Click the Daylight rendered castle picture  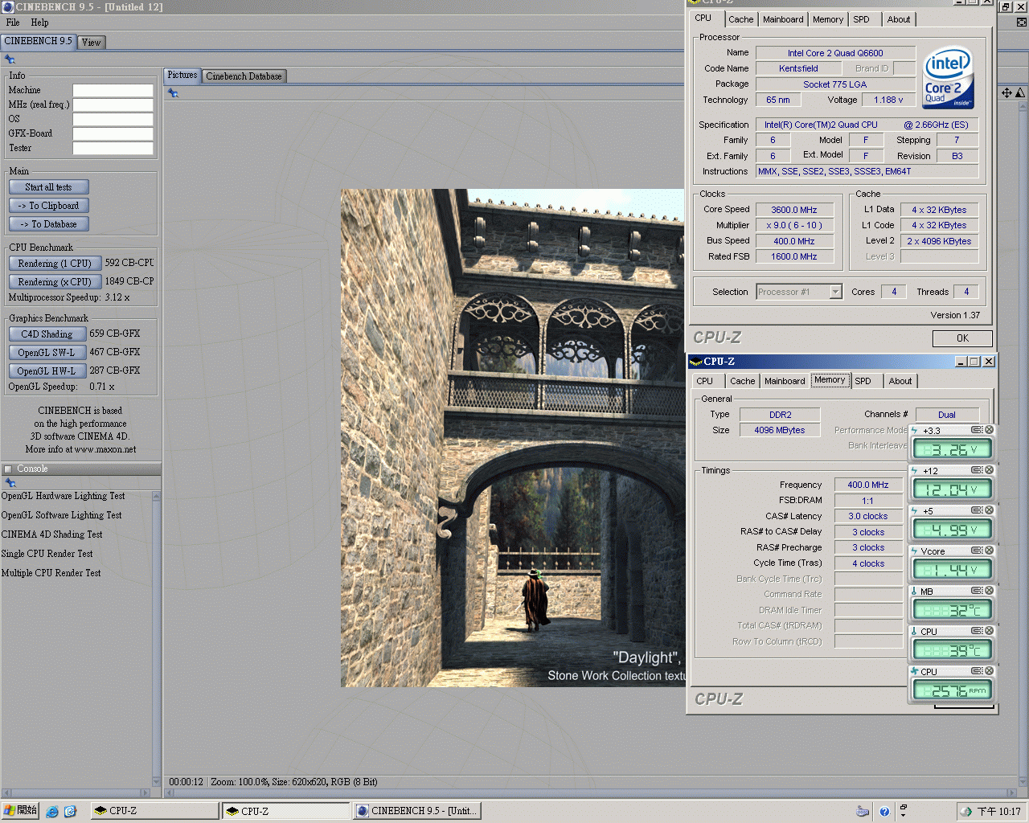[513, 438]
